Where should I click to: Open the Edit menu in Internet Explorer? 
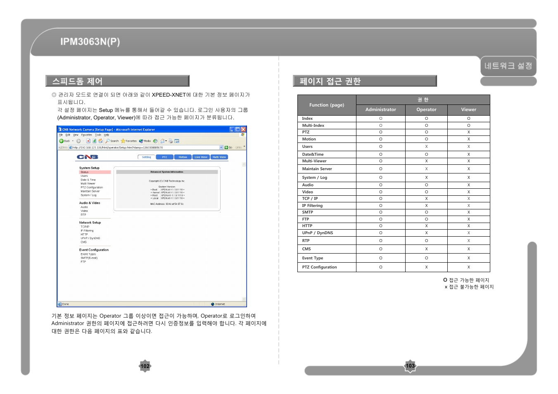68,135
